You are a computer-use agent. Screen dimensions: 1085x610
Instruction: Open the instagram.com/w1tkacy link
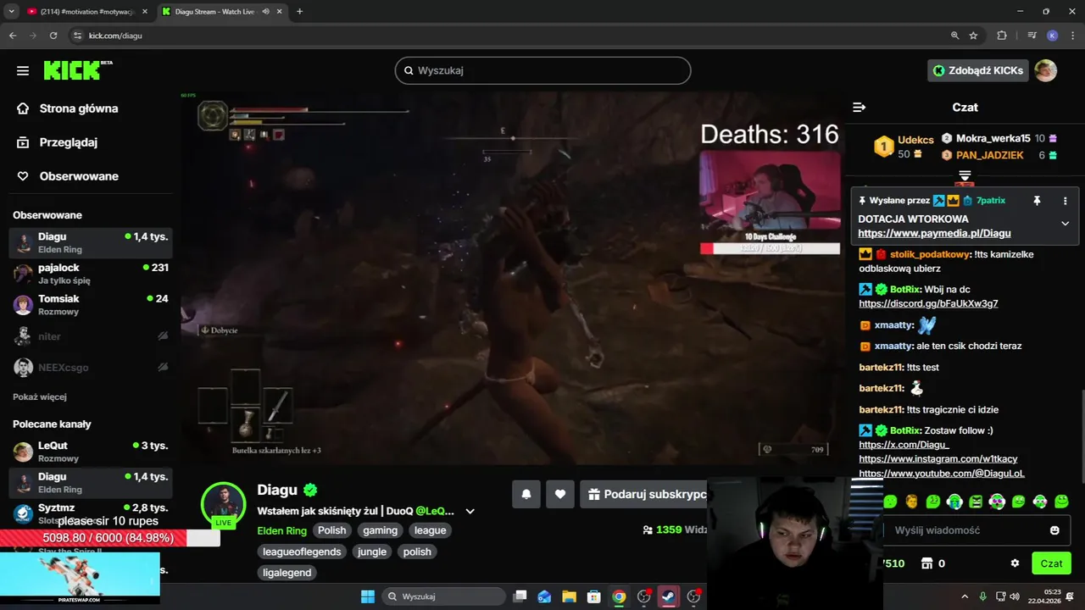pos(938,459)
